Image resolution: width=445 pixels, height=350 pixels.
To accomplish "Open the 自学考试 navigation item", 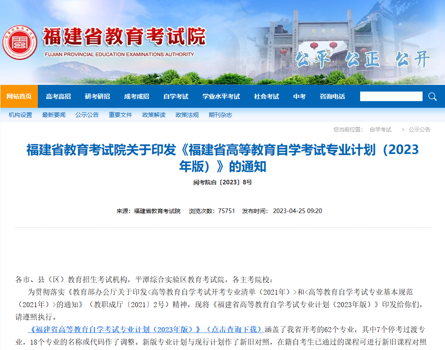I will [x=176, y=97].
